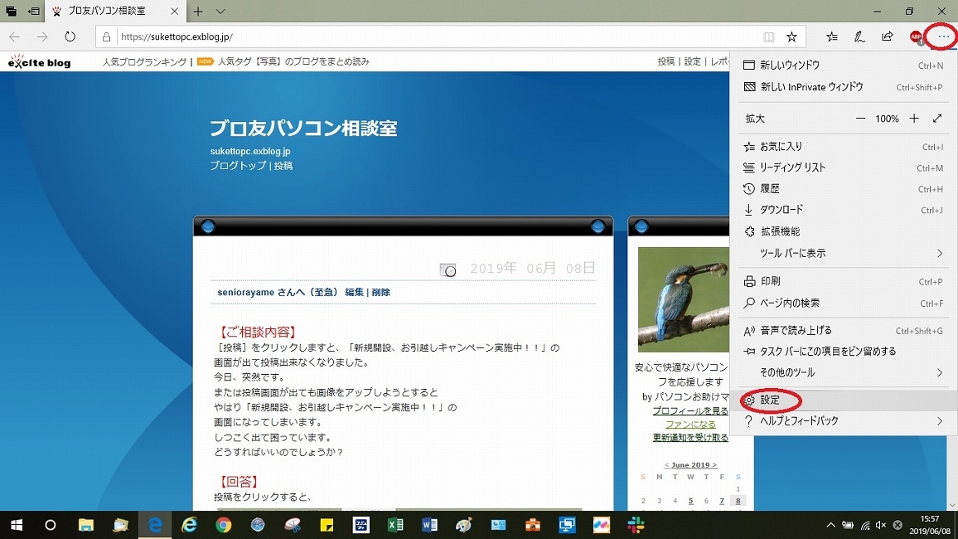Select 印刷 from the menu
958x539 pixels.
coord(843,281)
